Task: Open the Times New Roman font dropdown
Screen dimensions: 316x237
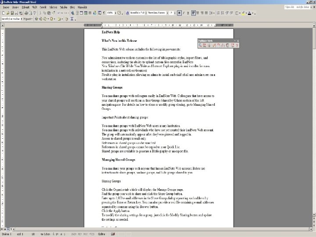Action: [x=168, y=13]
